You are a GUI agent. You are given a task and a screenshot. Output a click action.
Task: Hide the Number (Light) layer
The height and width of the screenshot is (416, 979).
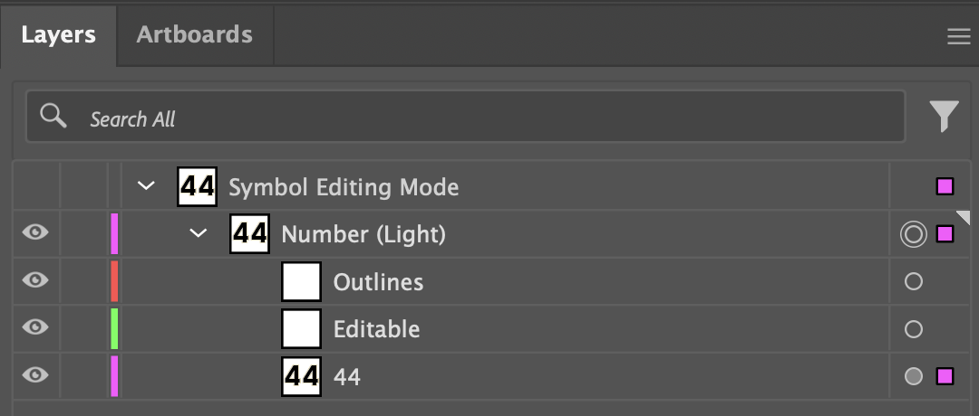[35, 233]
